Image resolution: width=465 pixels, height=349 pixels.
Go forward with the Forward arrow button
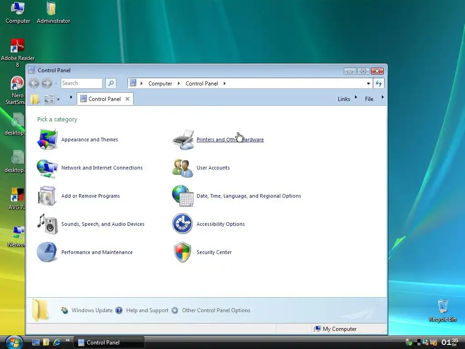(47, 84)
